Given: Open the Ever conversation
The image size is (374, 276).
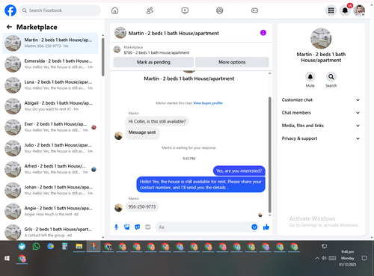Looking at the screenshot, I should tap(50, 127).
